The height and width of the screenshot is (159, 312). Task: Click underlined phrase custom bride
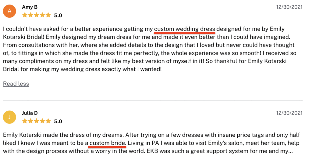pyautogui.click(x=108, y=143)
